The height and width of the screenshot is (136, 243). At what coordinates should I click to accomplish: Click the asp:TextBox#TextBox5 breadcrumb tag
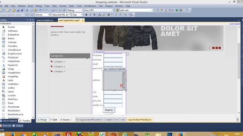click(139, 120)
